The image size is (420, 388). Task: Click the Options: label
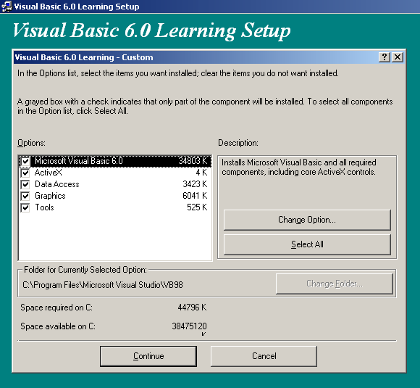click(x=31, y=143)
